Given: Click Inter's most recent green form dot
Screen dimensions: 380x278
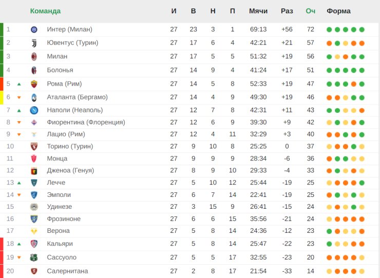Looking at the screenshot, I should [x=362, y=30].
